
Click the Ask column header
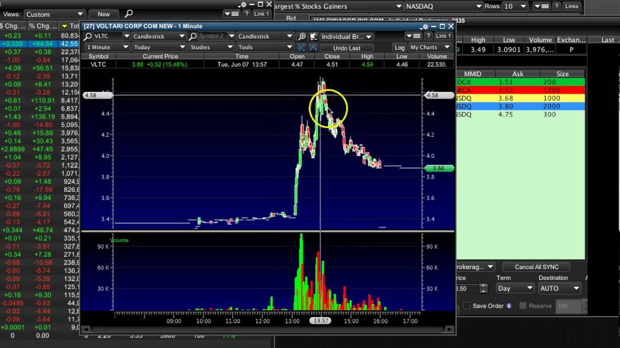click(518, 74)
